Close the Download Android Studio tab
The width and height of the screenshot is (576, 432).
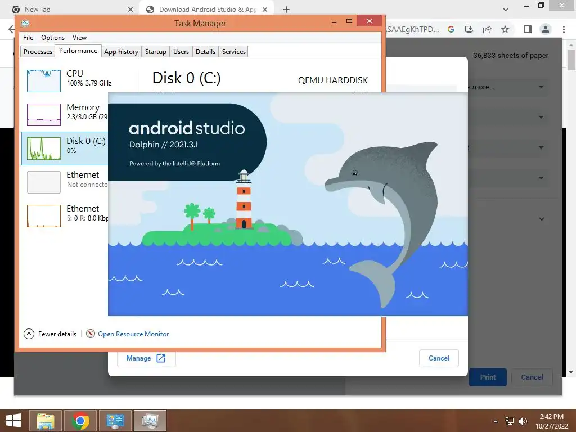[x=265, y=10]
